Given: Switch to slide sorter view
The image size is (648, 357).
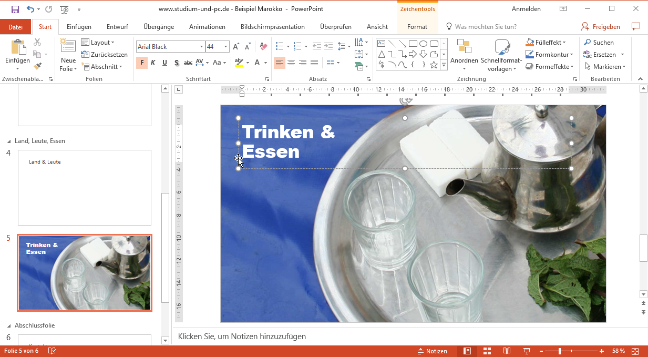Looking at the screenshot, I should [487, 351].
